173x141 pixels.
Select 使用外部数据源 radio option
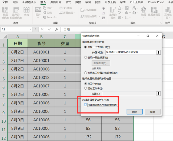[x=85, y=57]
